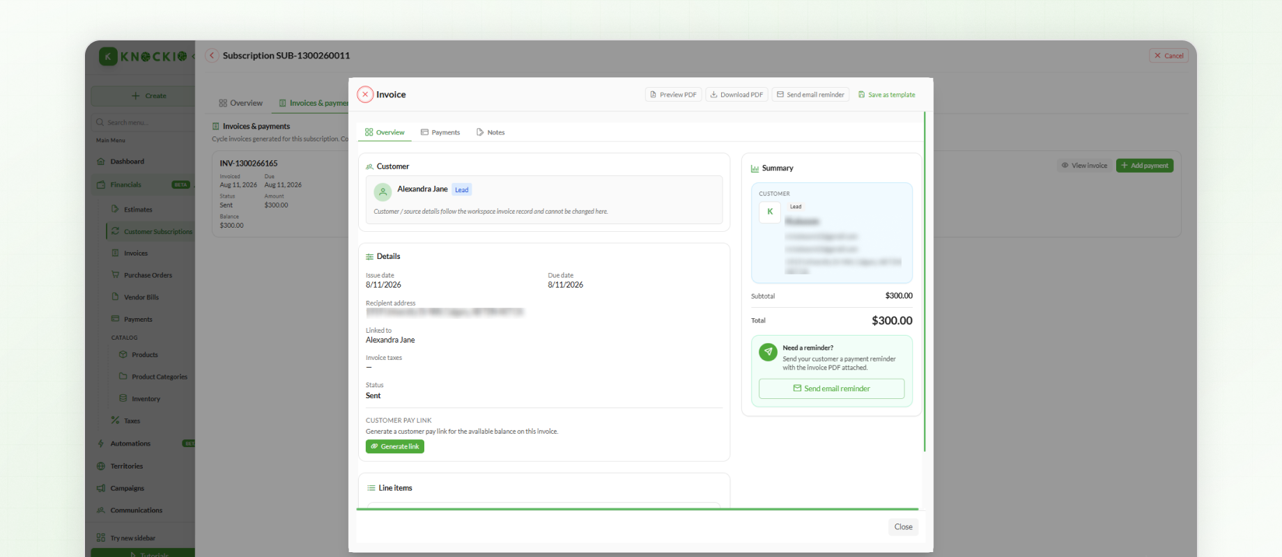Image resolution: width=1282 pixels, height=557 pixels.
Task: Open Communications in the sidebar
Action: tap(136, 510)
